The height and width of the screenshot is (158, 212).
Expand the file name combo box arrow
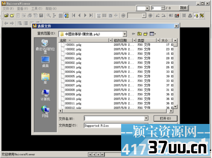[x=146, y=118]
